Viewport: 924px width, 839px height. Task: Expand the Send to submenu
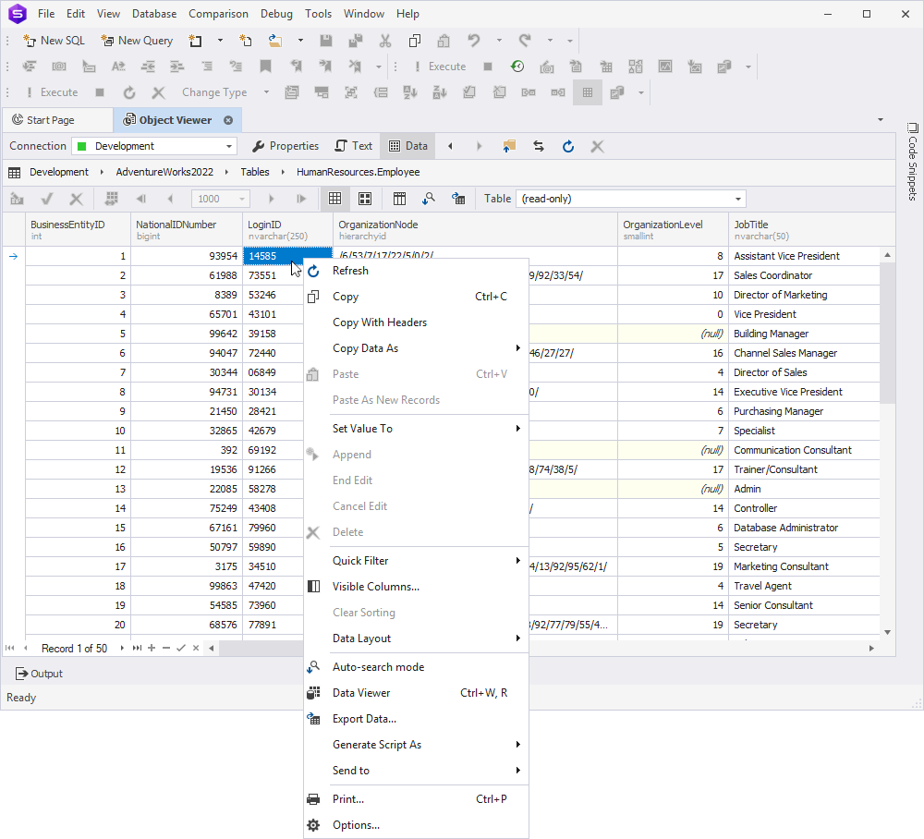[x=416, y=770]
